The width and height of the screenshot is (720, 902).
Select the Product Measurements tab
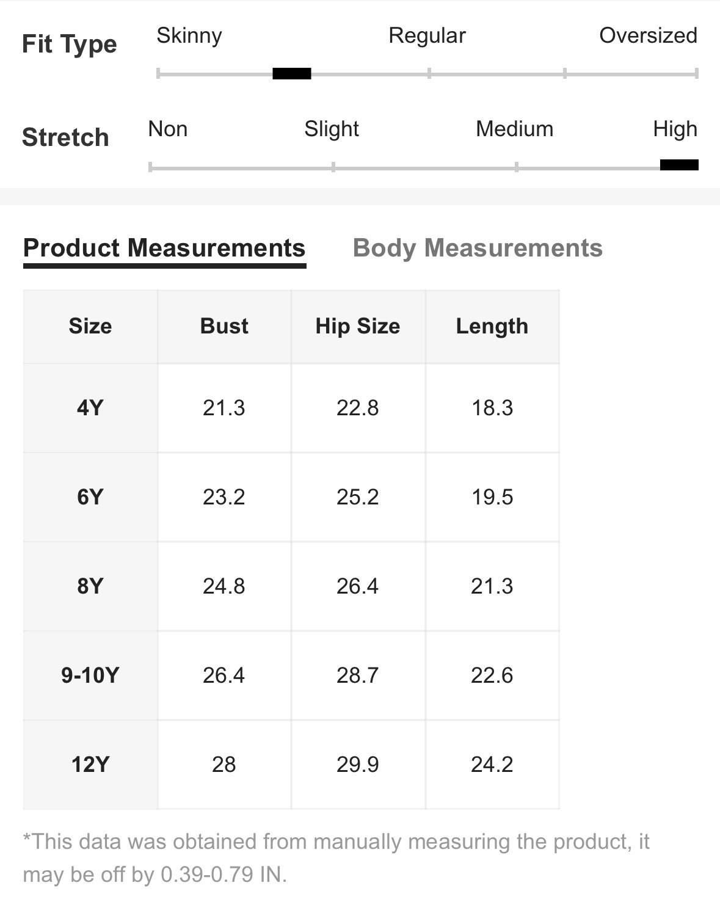coord(164,248)
